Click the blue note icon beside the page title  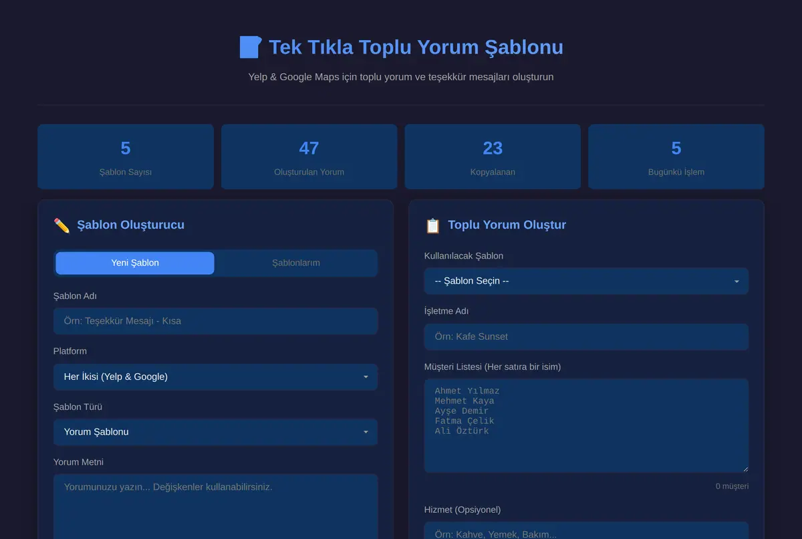[x=250, y=47]
